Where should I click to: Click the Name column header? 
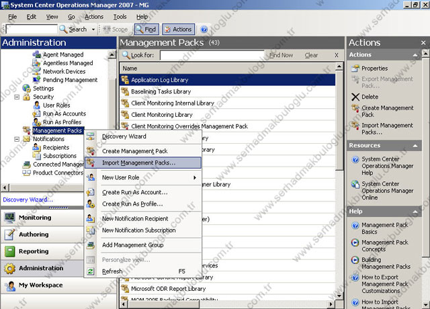pos(228,69)
